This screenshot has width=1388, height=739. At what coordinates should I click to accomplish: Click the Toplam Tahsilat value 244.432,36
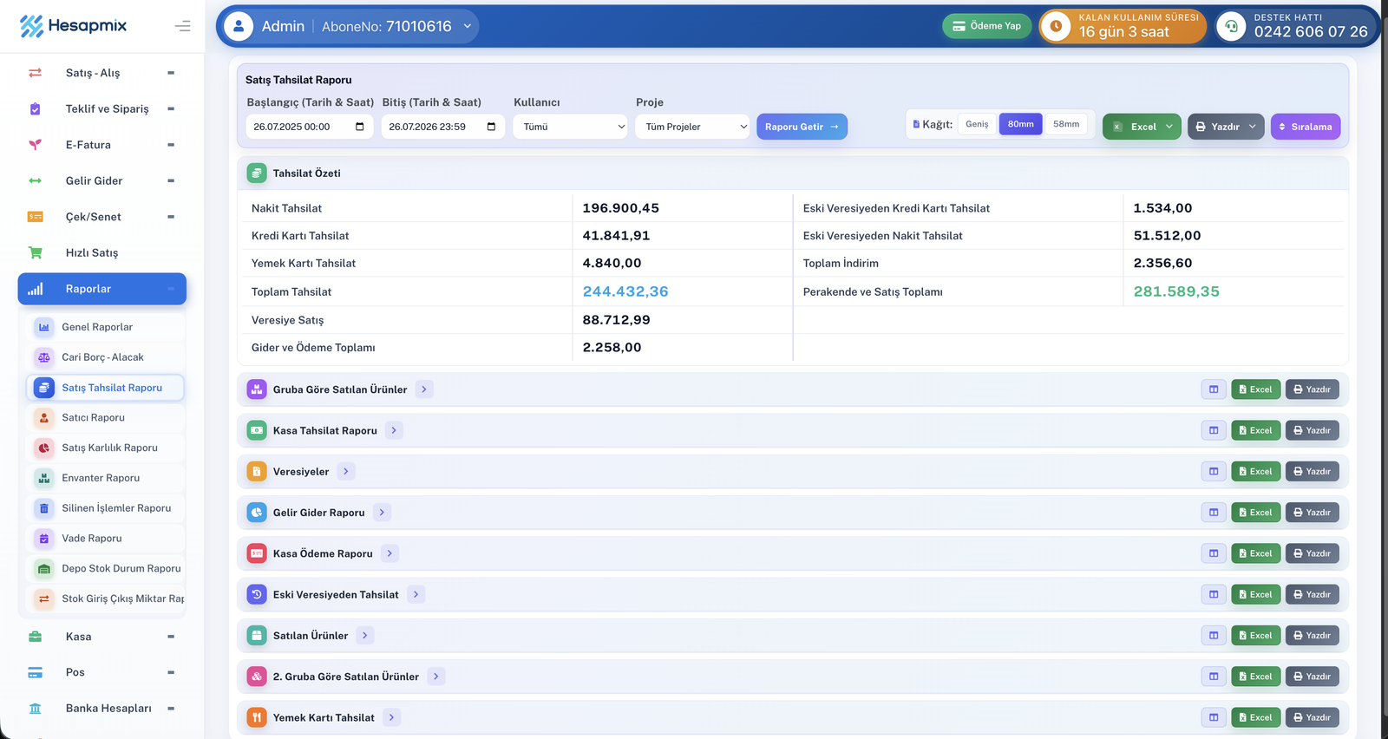pyautogui.click(x=625, y=291)
